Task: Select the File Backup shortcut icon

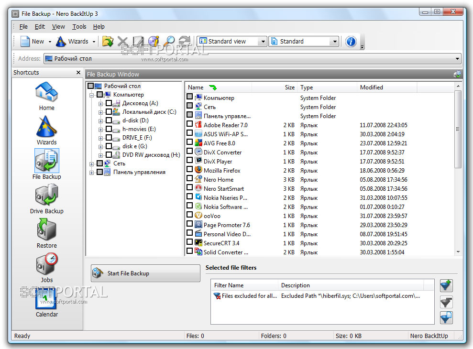Action: (46, 161)
